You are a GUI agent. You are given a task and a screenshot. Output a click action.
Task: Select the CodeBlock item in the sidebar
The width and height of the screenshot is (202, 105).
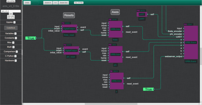tap(11, 28)
